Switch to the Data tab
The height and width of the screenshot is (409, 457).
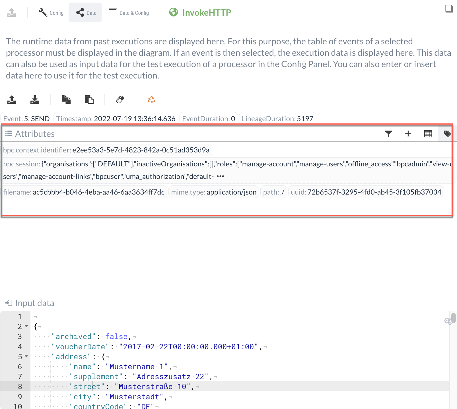(85, 13)
